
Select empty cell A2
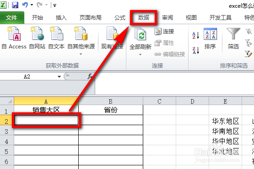click(x=46, y=120)
